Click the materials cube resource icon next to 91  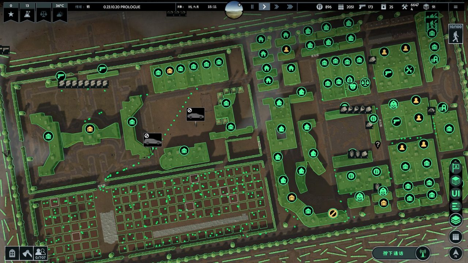tap(426, 7)
